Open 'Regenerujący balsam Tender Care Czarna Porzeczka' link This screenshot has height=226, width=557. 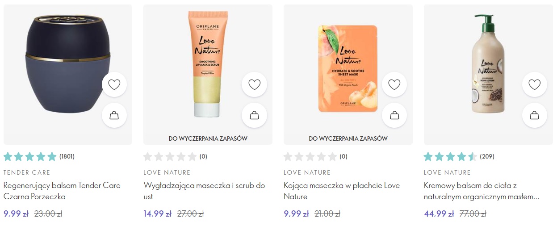tap(62, 191)
